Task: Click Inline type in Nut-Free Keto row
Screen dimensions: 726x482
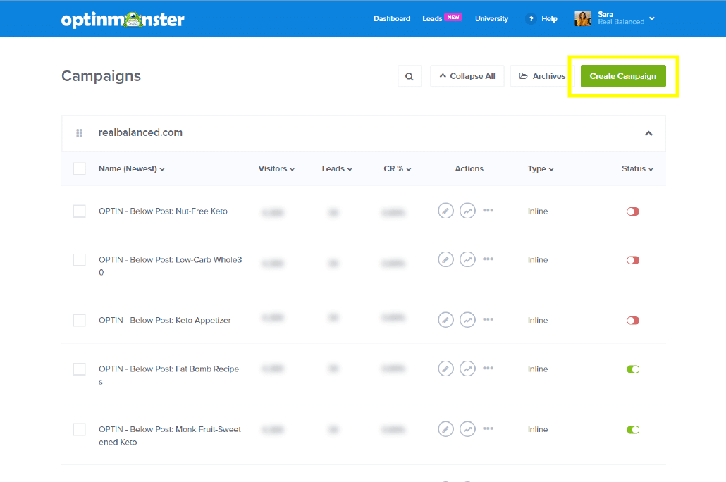Action: (x=538, y=211)
